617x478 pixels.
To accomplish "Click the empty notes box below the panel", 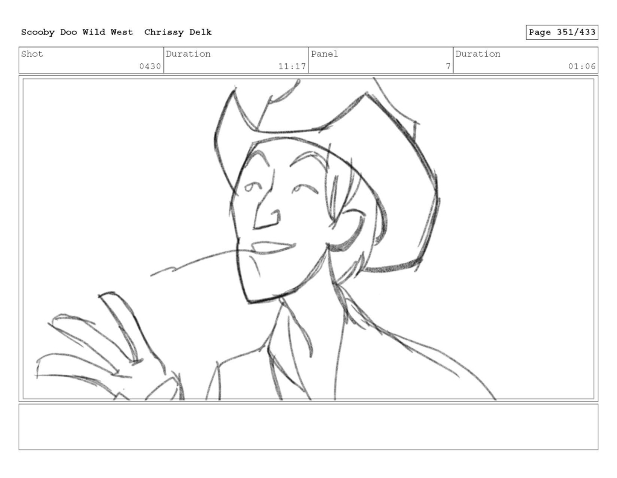I will pyautogui.click(x=308, y=427).
